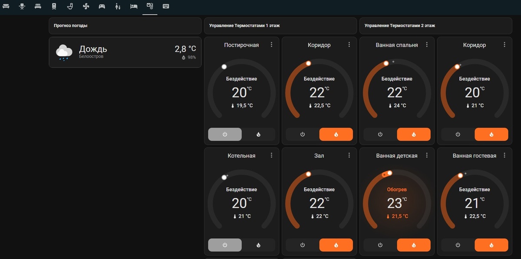521x259 pixels.
Task: Click power icon on Котельная card
Action: coord(225,245)
